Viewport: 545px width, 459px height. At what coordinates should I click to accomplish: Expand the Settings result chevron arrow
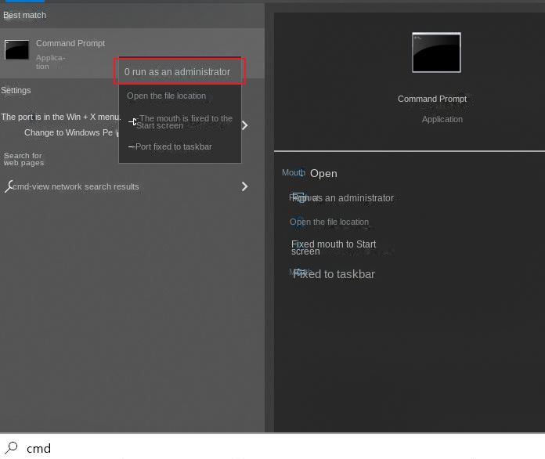pos(245,125)
